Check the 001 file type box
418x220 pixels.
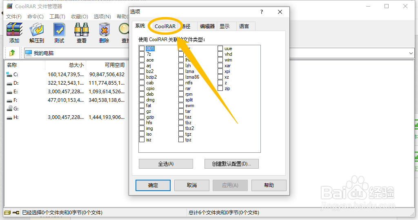[x=142, y=48]
